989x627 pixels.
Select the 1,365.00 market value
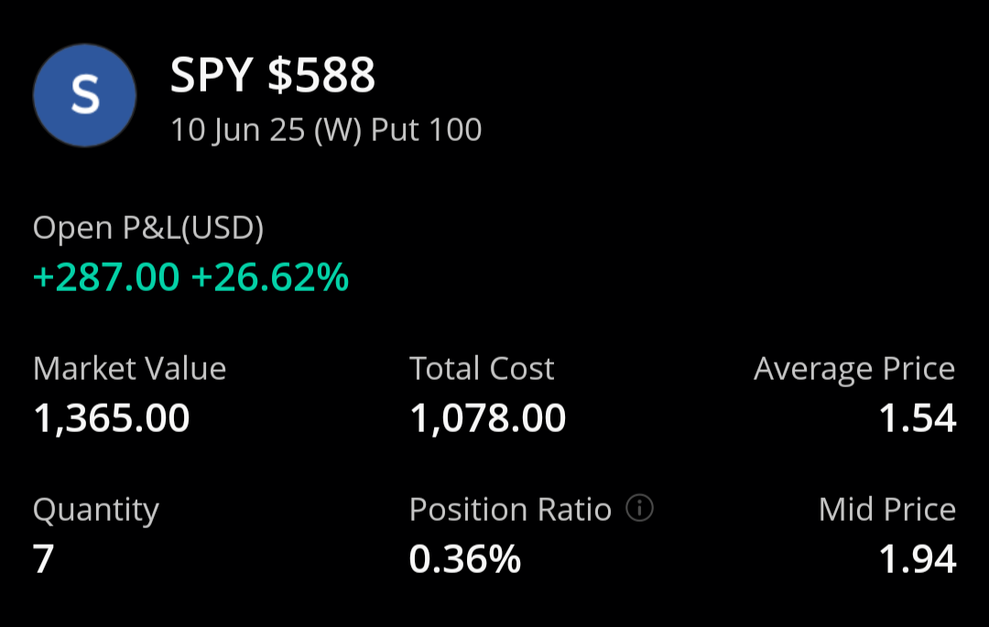point(111,418)
